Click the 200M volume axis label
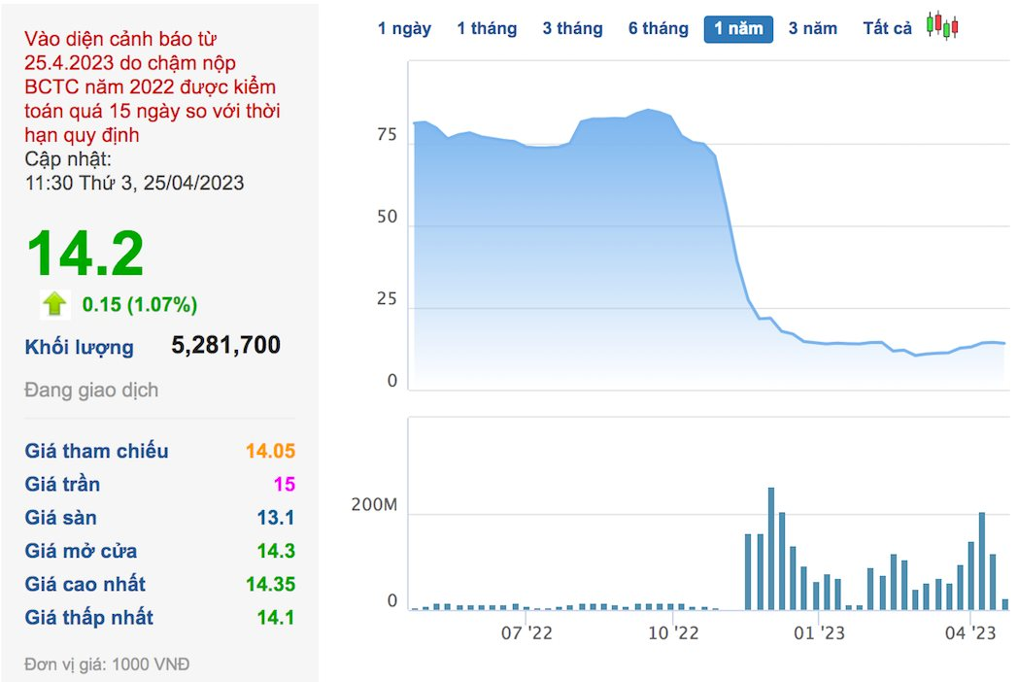Image resolution: width=1018 pixels, height=682 pixels. coord(374,504)
